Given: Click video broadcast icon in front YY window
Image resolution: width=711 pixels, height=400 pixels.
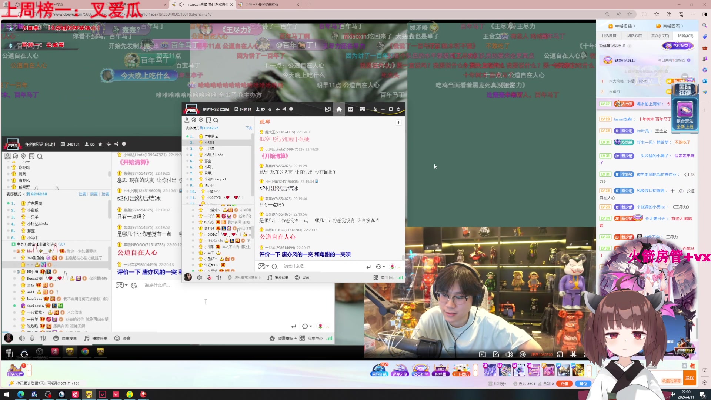Looking at the screenshot, I should pyautogui.click(x=327, y=109).
